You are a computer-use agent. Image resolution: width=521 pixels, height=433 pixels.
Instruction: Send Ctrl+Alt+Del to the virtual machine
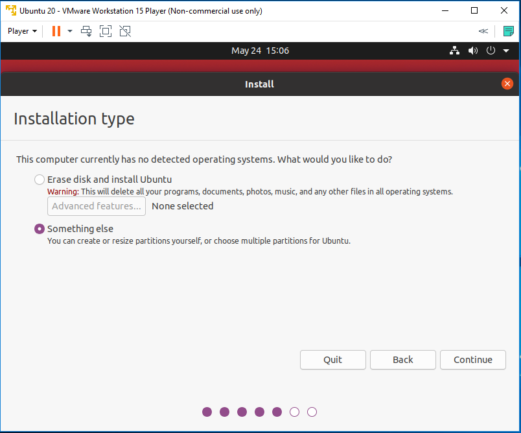click(86, 31)
